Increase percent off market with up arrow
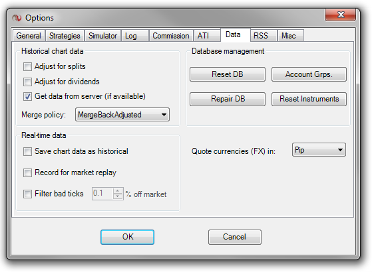 (x=117, y=191)
